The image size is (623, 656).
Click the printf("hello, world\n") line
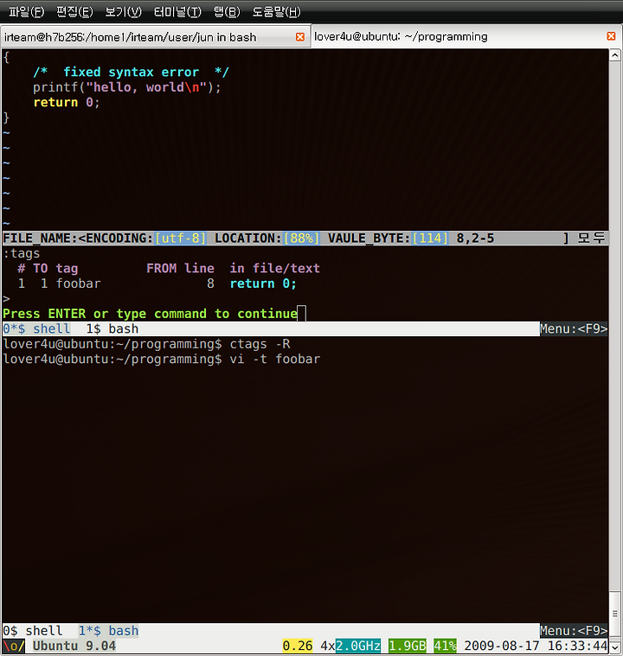[127, 87]
